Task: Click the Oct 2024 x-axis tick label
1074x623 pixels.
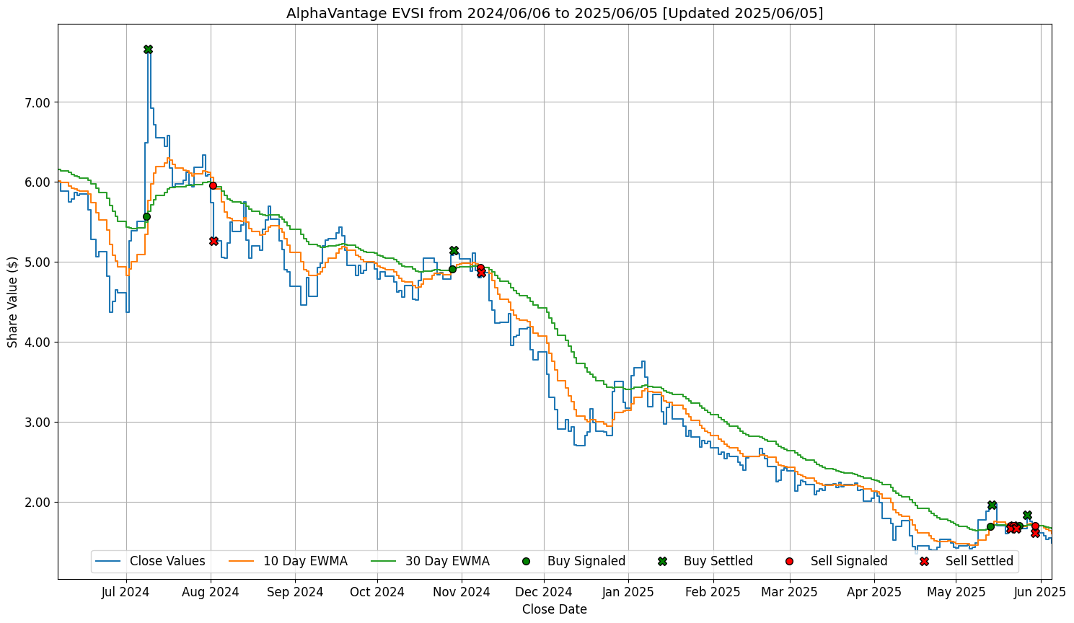Action: 377,592
